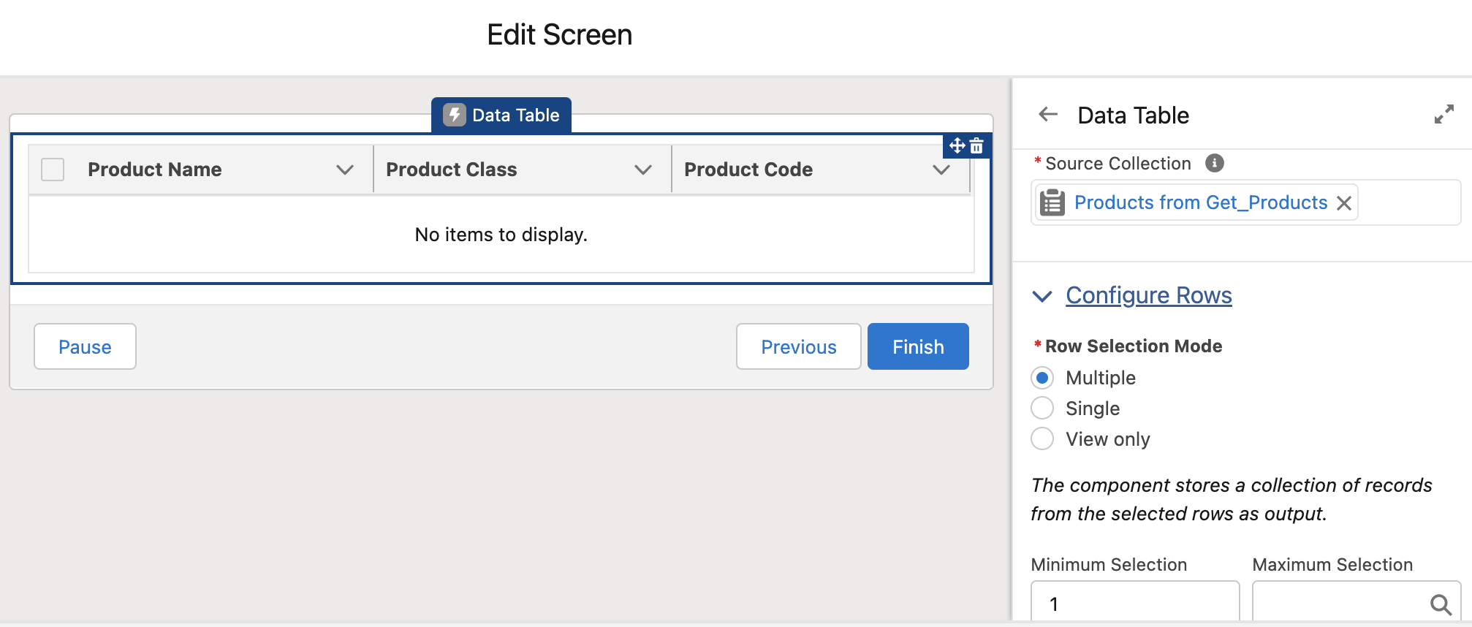Click the Source Collection info icon
Screen dimensions: 1472x627
[x=1214, y=163]
